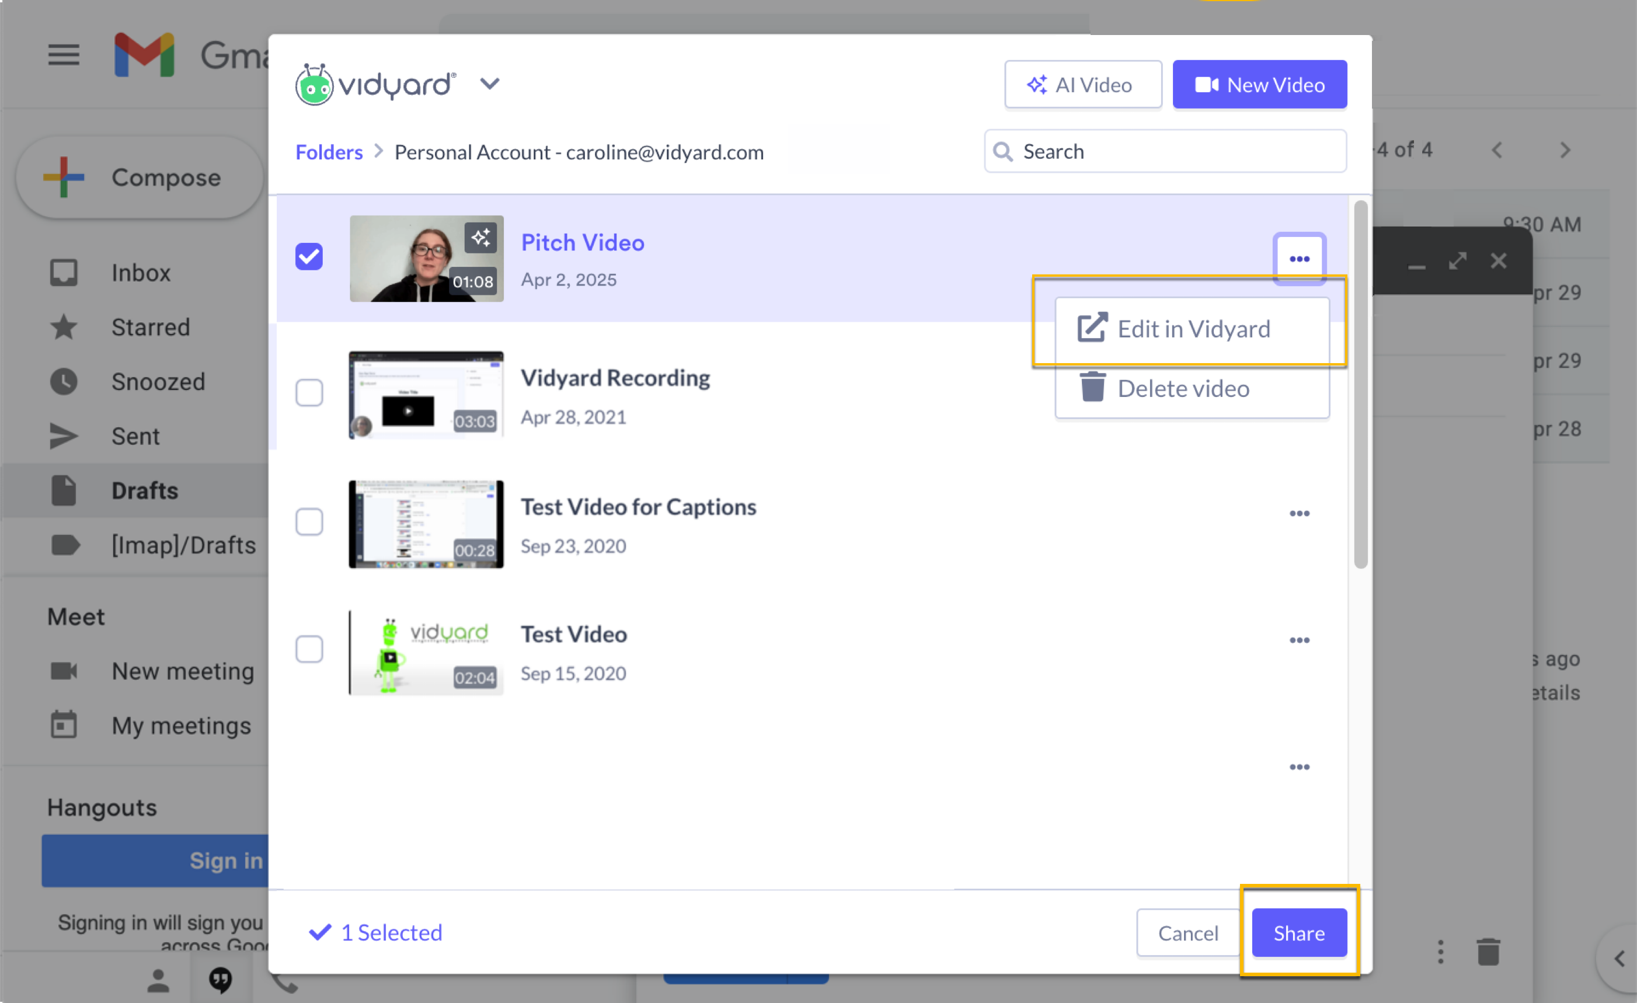Expand the Vidyard account dropdown chevron
Image resolution: width=1637 pixels, height=1003 pixels.
point(490,83)
